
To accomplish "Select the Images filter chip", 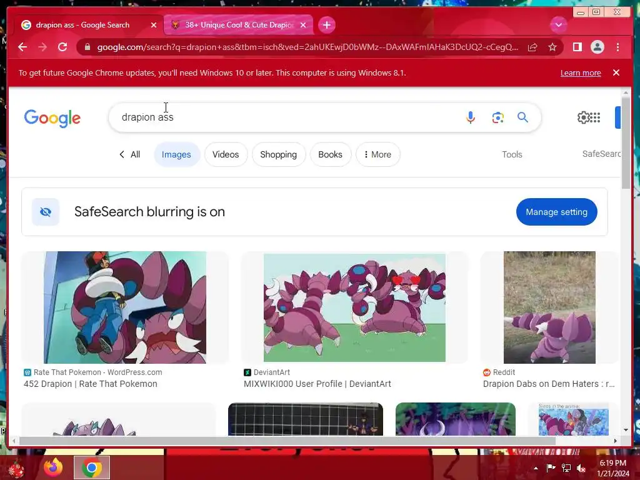I will (x=176, y=154).
